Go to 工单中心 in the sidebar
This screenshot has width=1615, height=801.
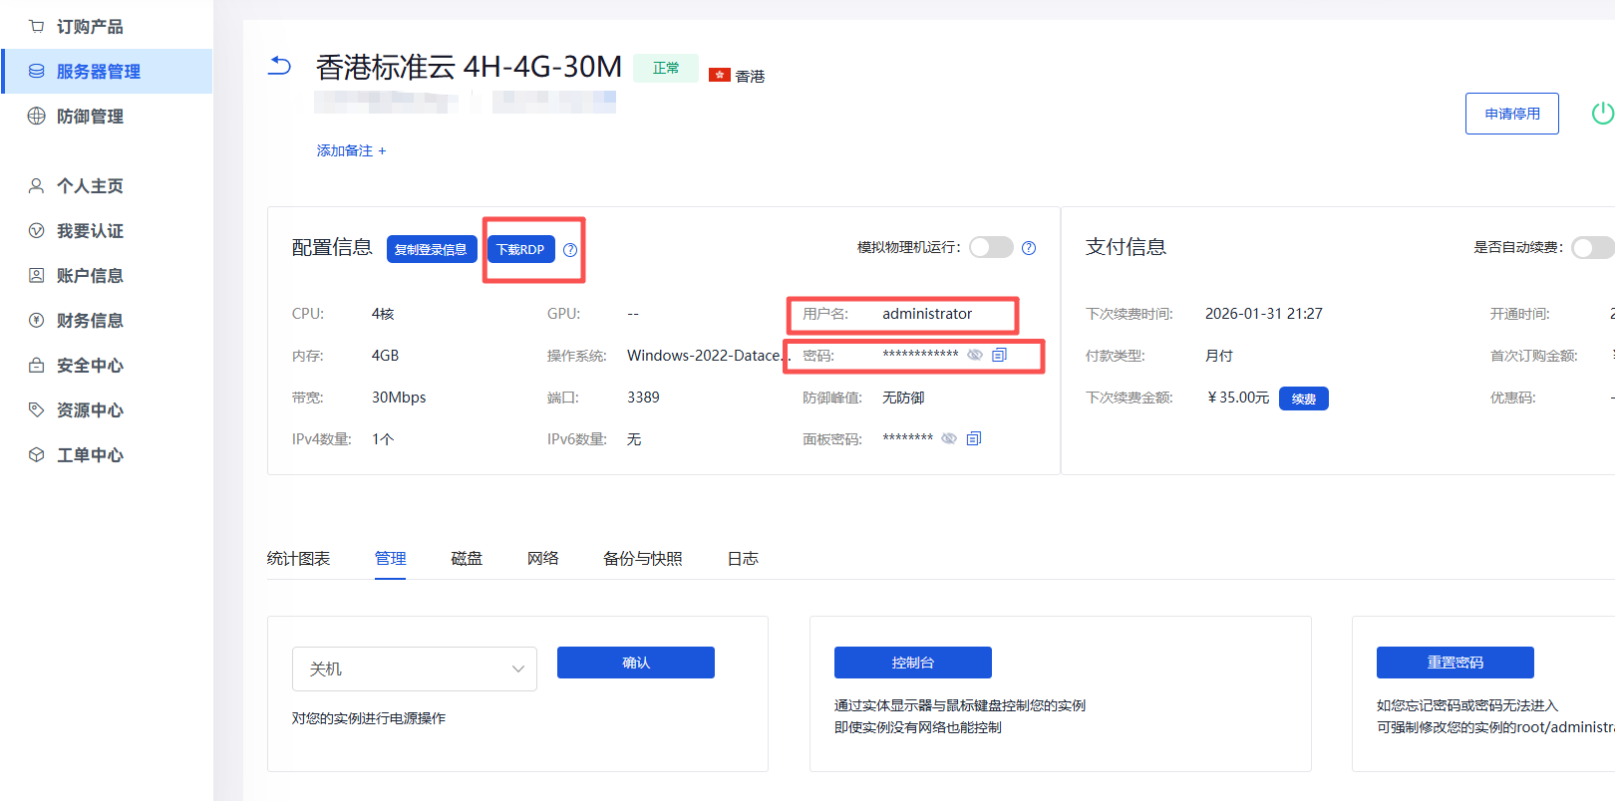(x=90, y=455)
